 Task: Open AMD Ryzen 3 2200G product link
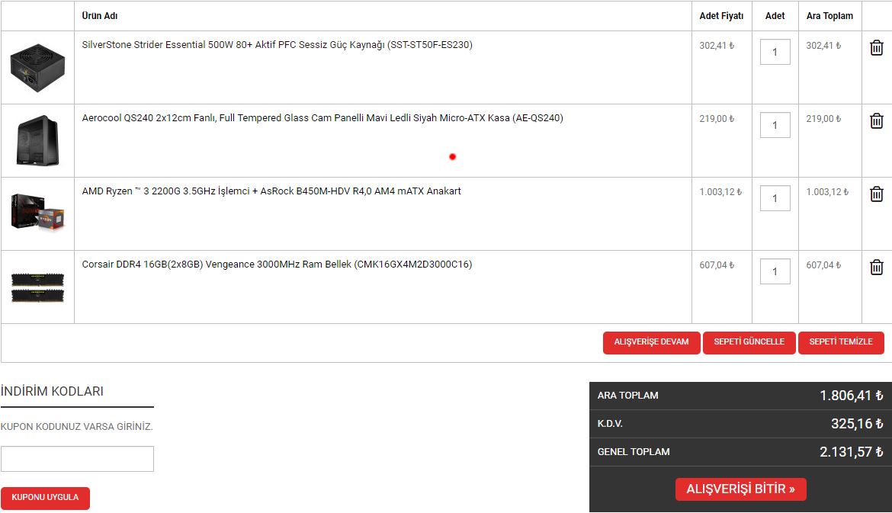tap(271, 191)
